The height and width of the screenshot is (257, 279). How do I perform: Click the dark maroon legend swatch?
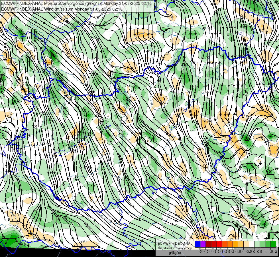pos(208,244)
